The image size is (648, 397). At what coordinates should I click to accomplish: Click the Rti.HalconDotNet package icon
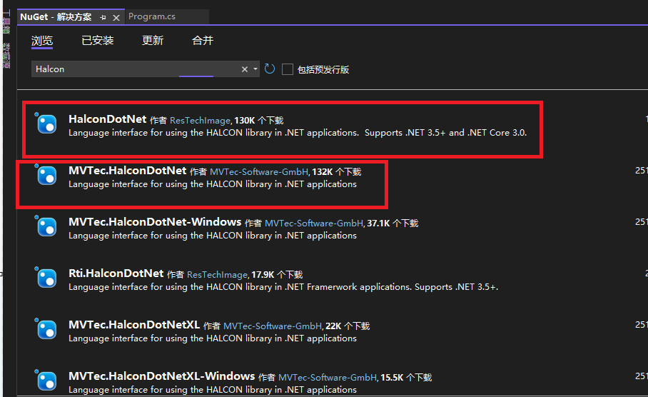click(x=46, y=278)
